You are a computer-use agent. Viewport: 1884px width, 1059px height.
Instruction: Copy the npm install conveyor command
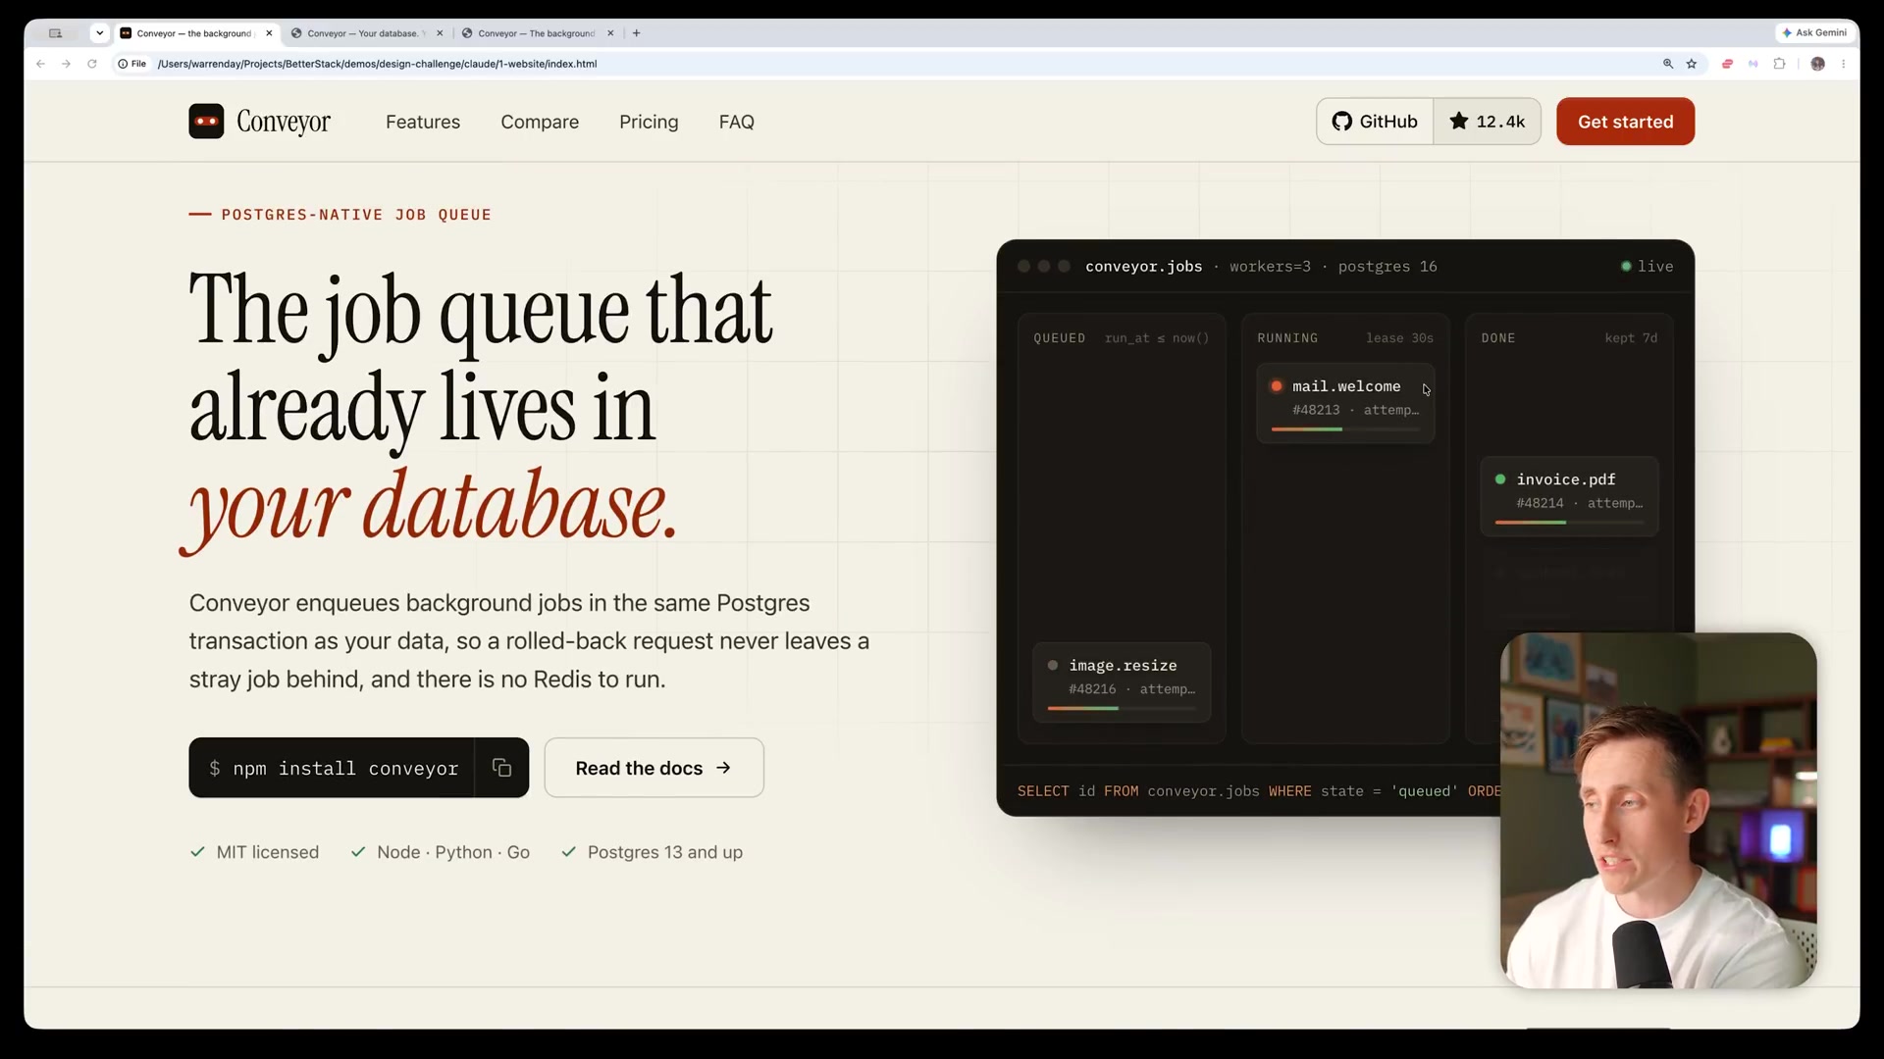tap(501, 768)
